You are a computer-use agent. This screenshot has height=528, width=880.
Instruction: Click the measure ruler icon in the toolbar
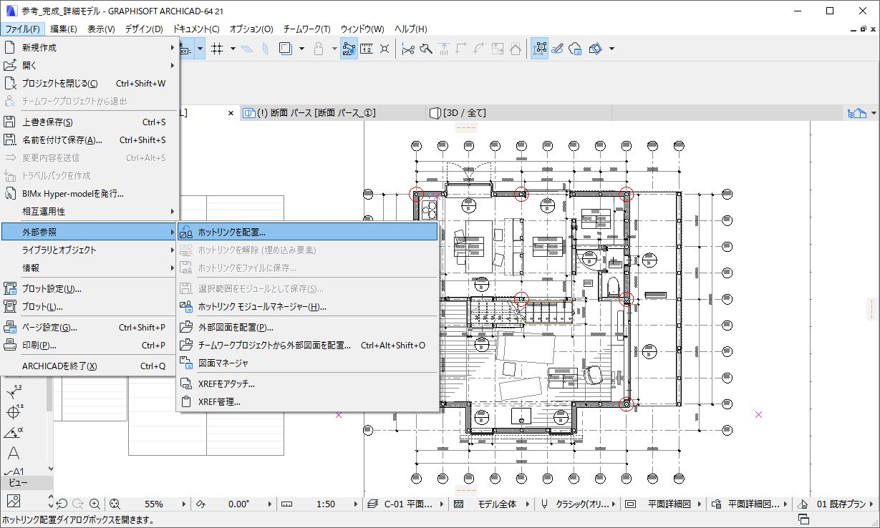pos(367,49)
